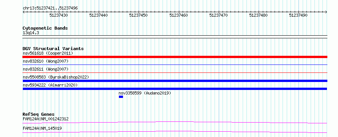
Task: Click the thick blue nsv5508583 variant bar
Action: [175, 81]
